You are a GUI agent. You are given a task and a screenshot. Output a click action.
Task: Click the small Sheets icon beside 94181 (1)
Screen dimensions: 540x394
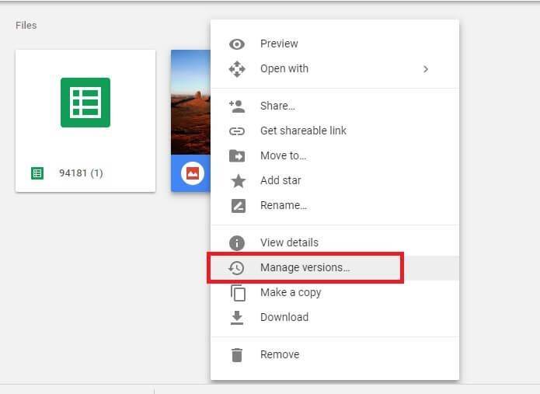coord(37,173)
